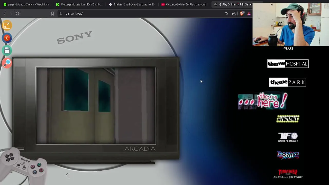Open the This Is Football game
The width and height of the screenshot is (329, 185).
pyautogui.click(x=288, y=119)
